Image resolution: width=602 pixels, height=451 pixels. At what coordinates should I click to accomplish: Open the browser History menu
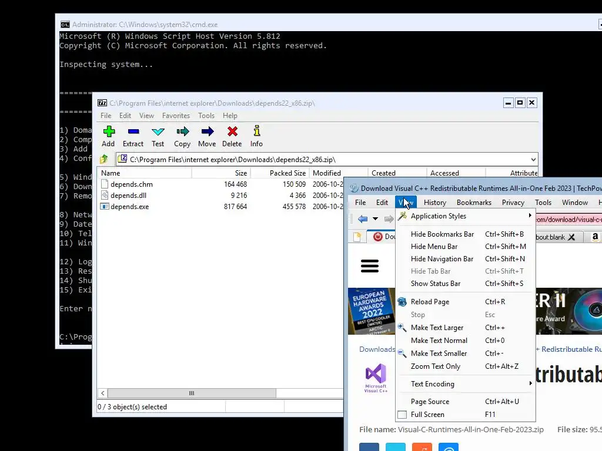tap(434, 202)
